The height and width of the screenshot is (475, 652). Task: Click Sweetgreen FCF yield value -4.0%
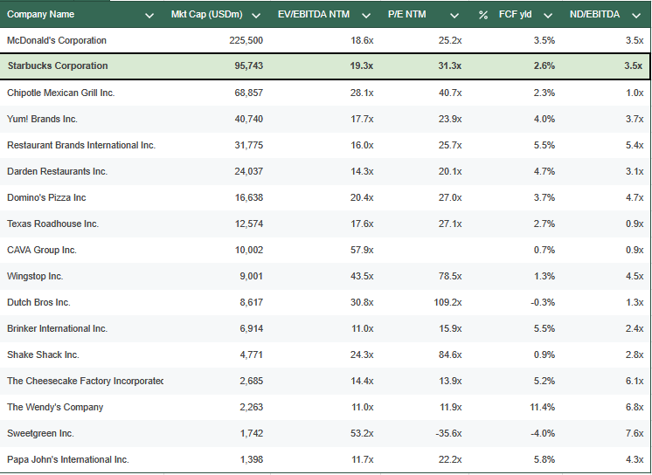coord(542,433)
